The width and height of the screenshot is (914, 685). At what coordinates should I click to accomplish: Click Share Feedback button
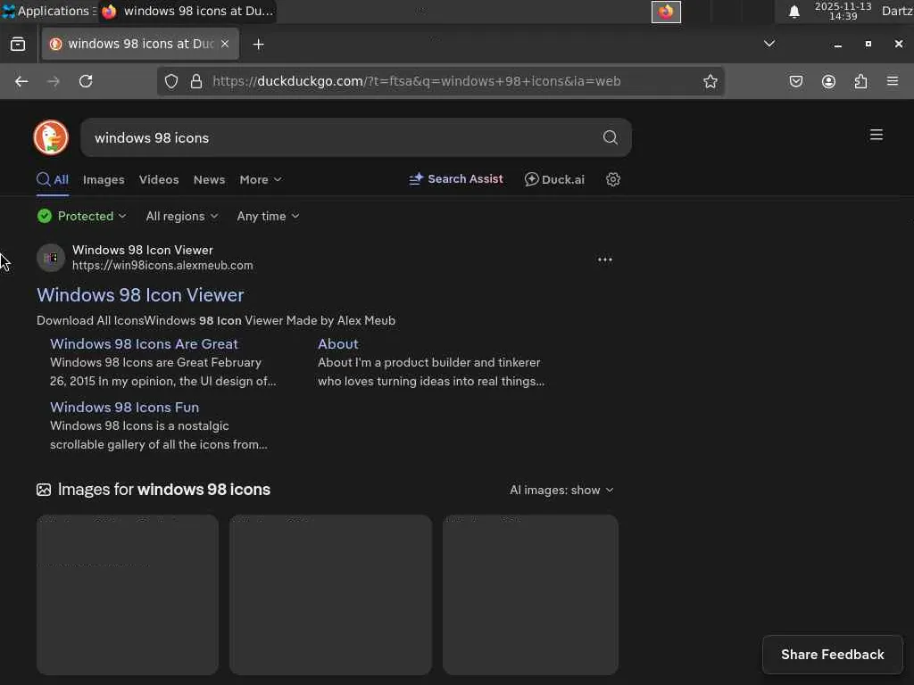(833, 654)
